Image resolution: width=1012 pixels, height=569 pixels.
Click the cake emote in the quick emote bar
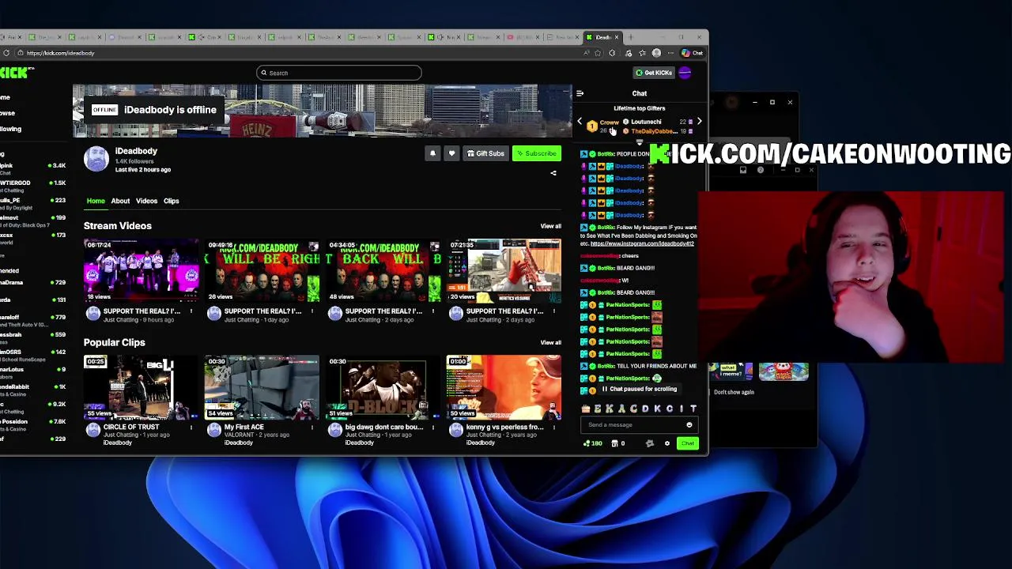(x=586, y=409)
